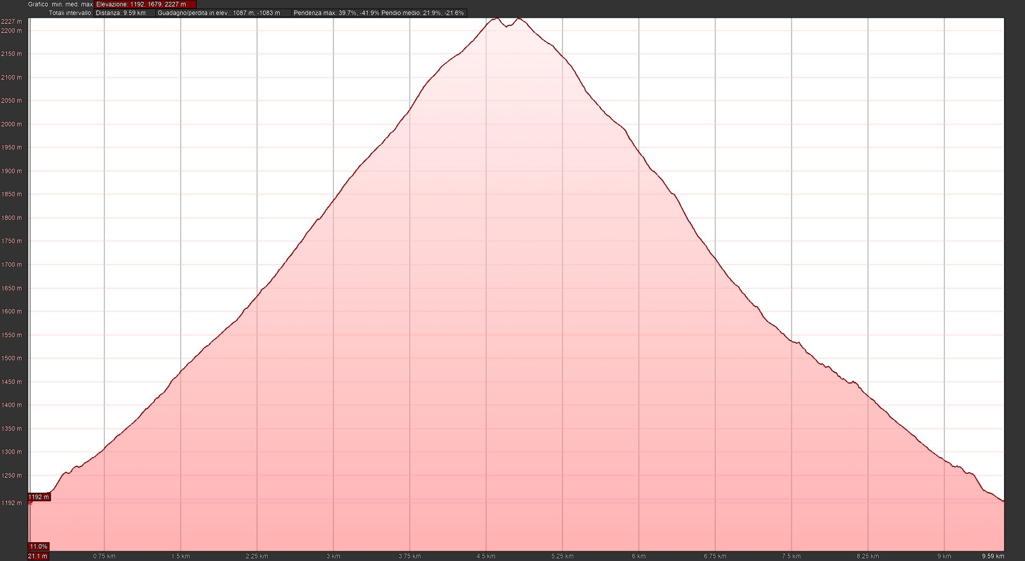
Task: Click the red Elevazione min/med/max readout
Action: [141, 4]
